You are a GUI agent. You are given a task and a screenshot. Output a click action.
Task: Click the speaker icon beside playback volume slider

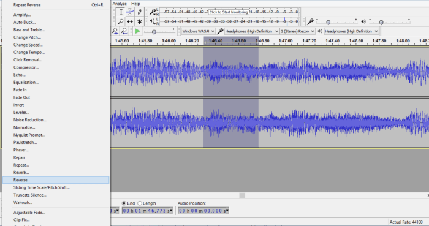tap(363, 21)
